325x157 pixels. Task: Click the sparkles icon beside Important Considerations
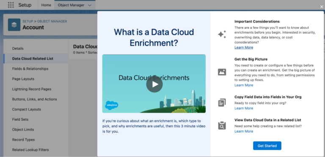coord(222,34)
